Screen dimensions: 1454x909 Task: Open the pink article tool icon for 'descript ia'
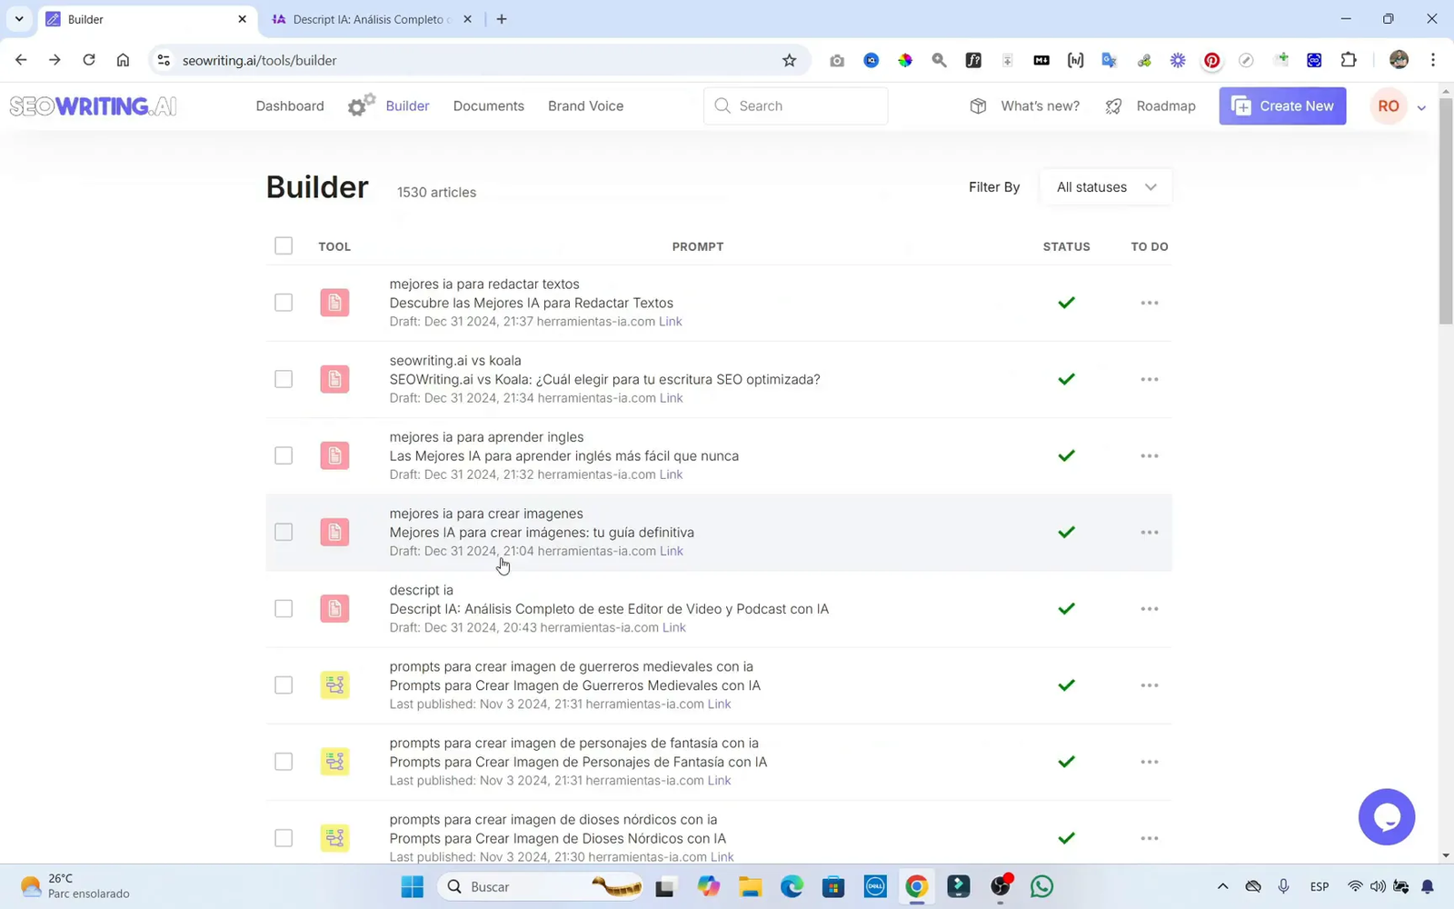click(334, 608)
